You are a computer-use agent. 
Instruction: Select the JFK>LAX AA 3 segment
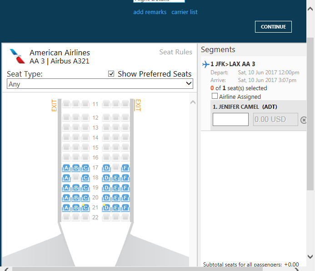point(233,64)
